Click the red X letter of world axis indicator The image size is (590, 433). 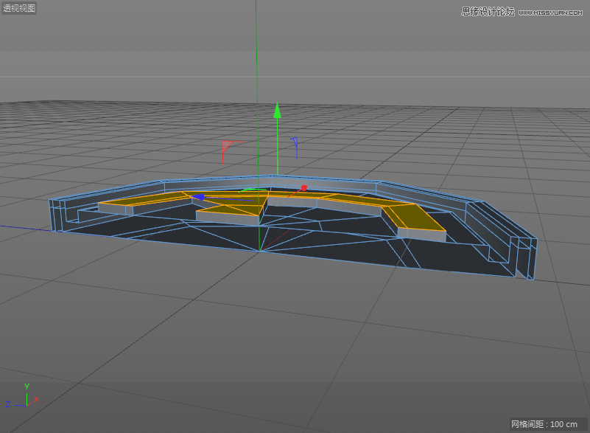point(36,399)
